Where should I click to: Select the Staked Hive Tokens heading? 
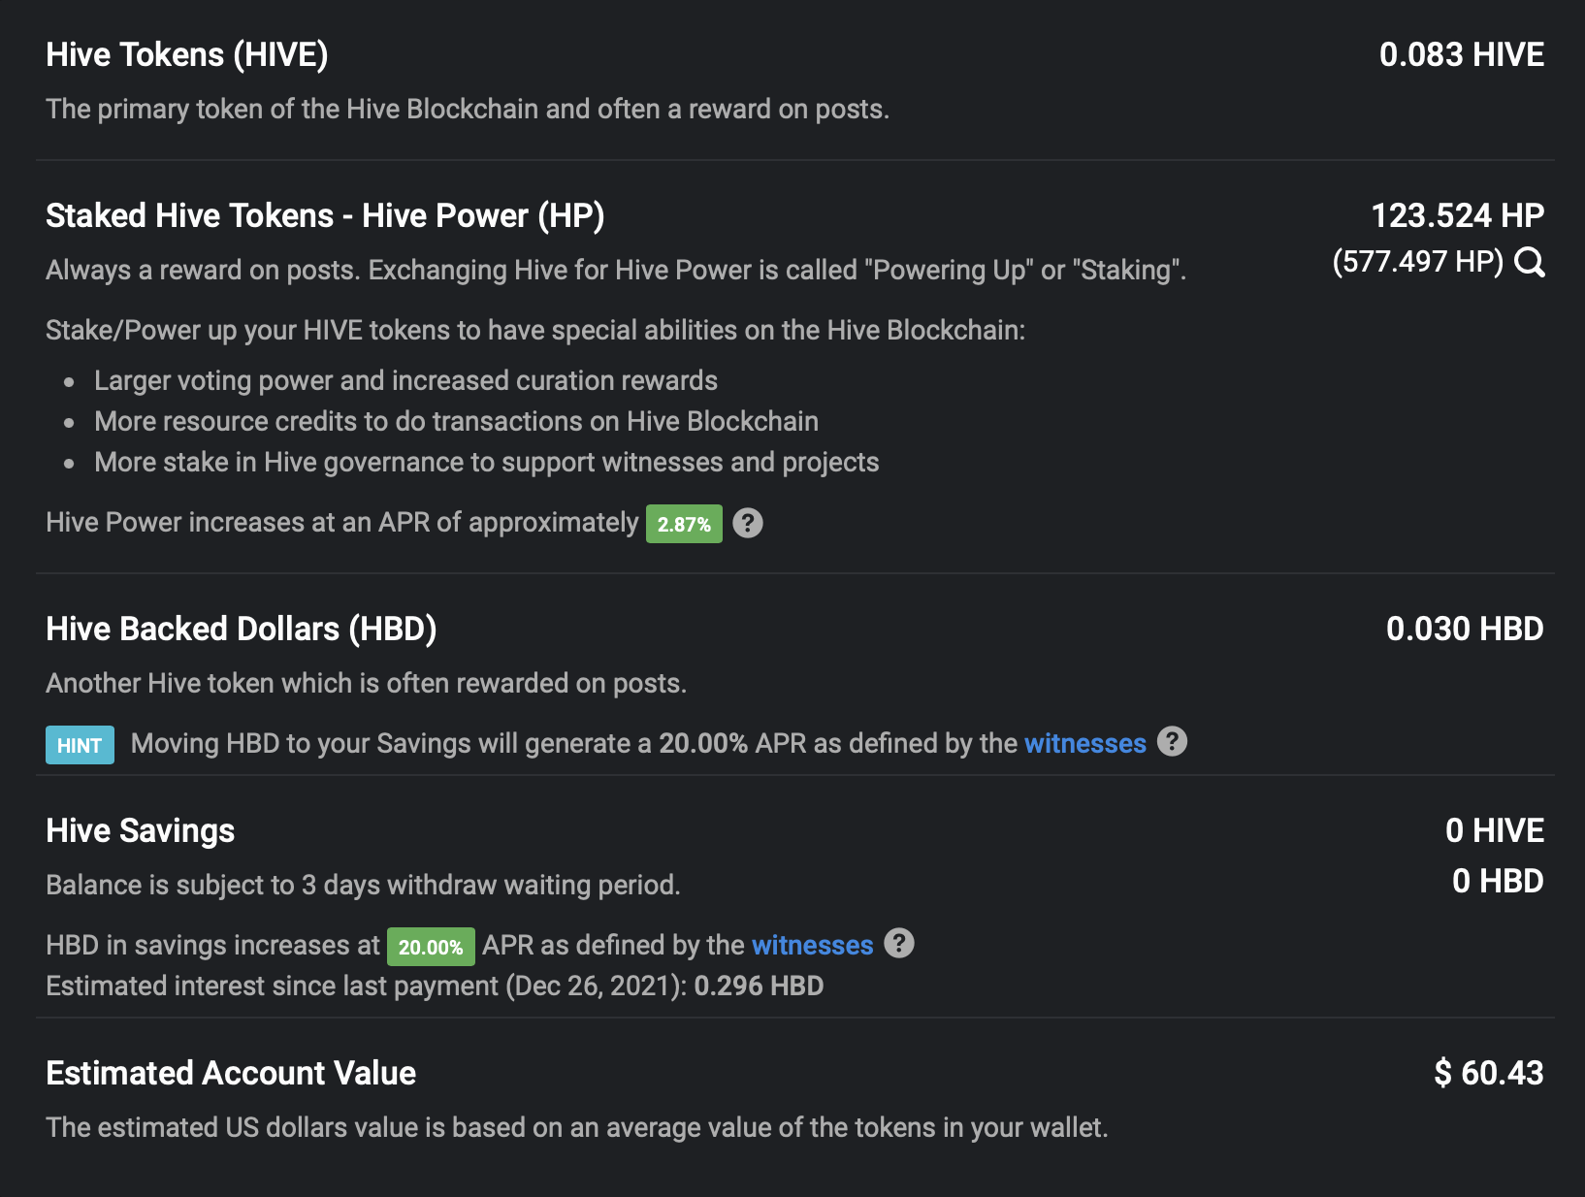tap(325, 215)
